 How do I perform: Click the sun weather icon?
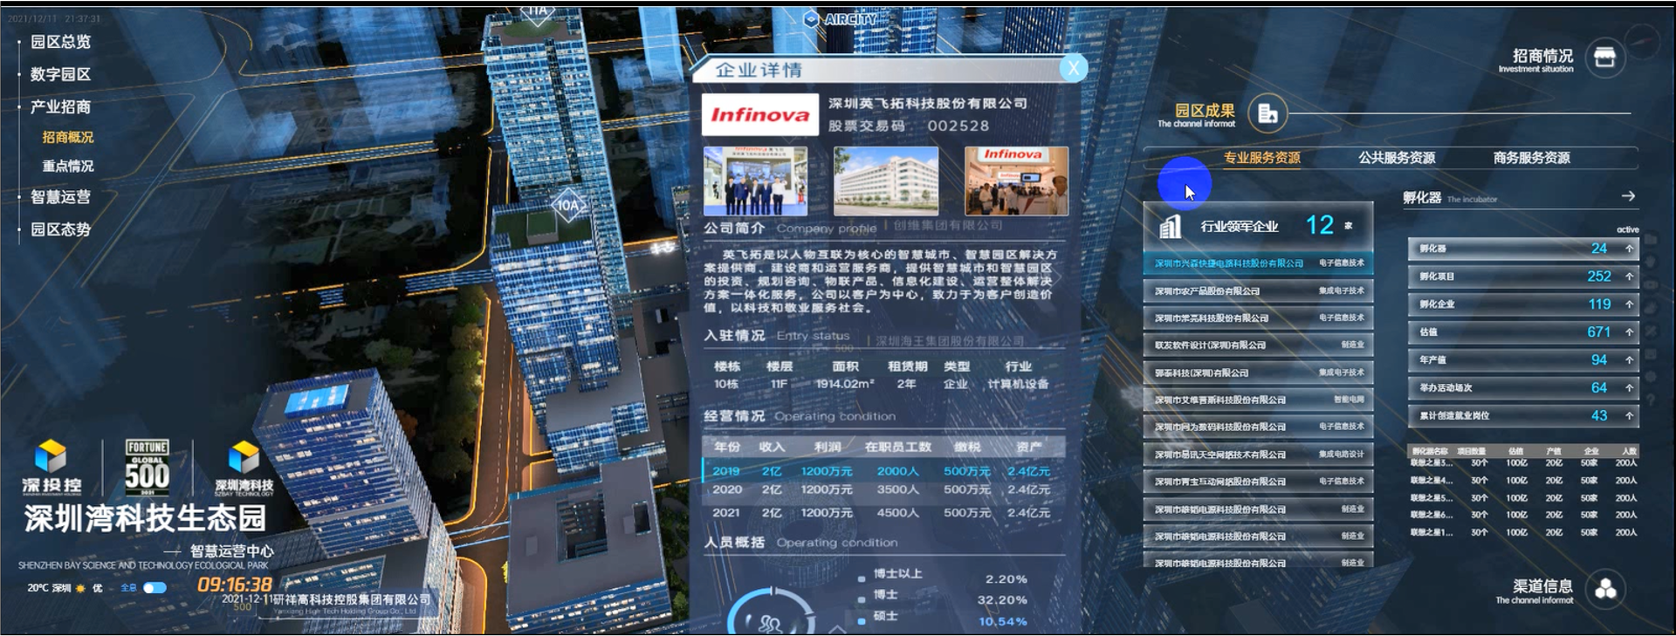point(80,588)
